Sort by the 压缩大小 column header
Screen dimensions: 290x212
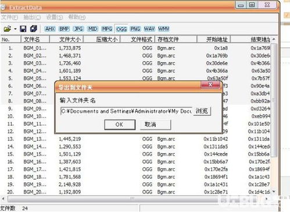[102, 40]
